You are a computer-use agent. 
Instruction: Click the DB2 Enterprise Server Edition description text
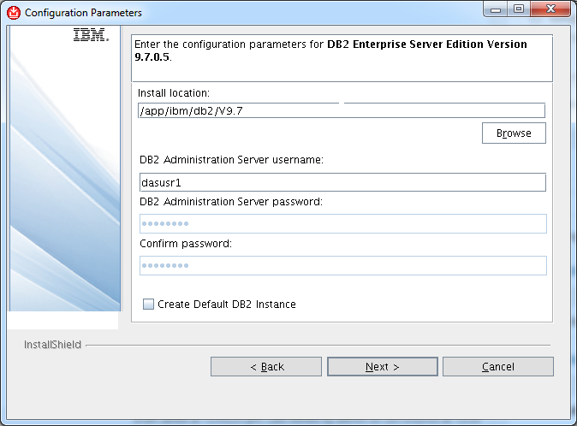[x=330, y=50]
